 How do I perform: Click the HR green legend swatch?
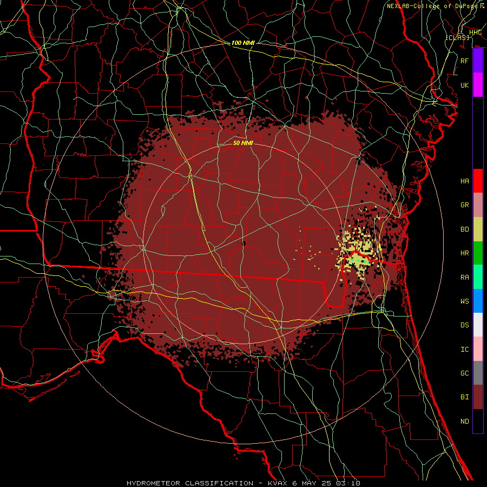478,253
